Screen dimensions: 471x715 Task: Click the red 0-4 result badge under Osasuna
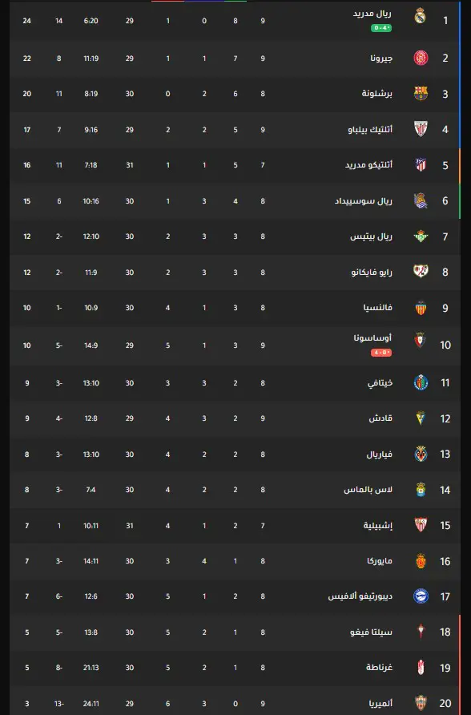(x=381, y=353)
